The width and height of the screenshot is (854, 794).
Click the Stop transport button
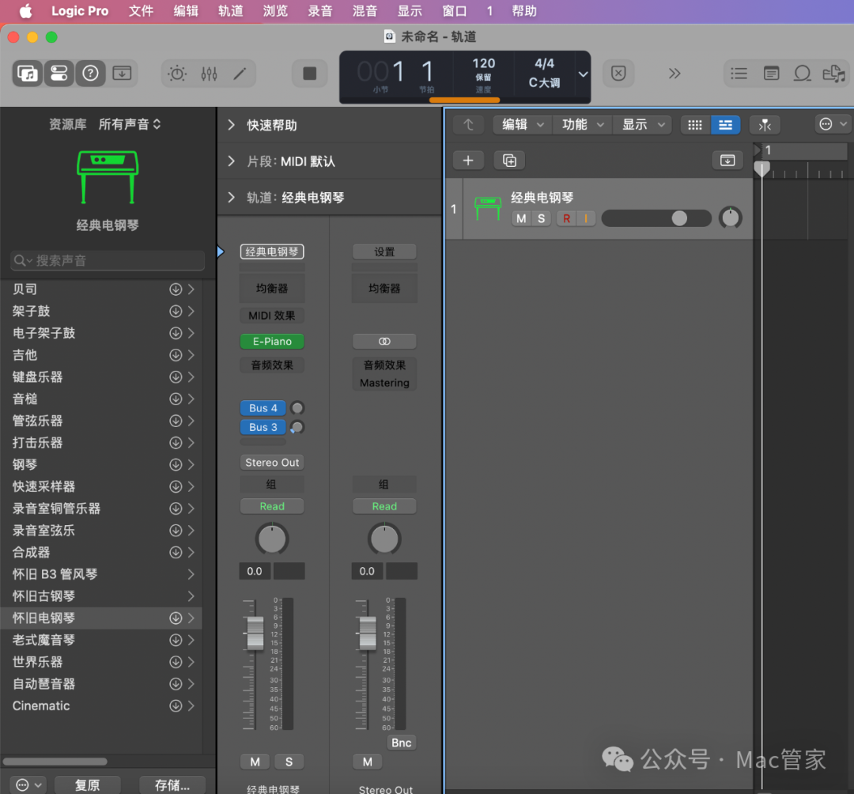click(309, 73)
